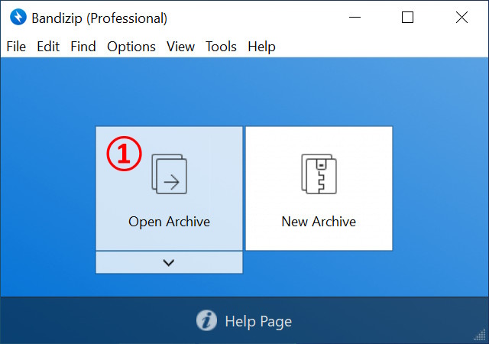The image size is (489, 344).
Task: Open the Tools menu
Action: pyautogui.click(x=221, y=47)
